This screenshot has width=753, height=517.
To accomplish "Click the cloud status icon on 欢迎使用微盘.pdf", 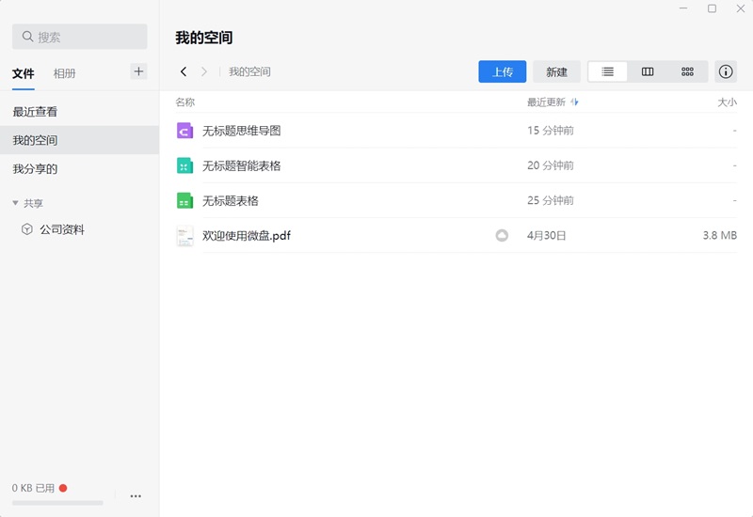I will coord(502,236).
